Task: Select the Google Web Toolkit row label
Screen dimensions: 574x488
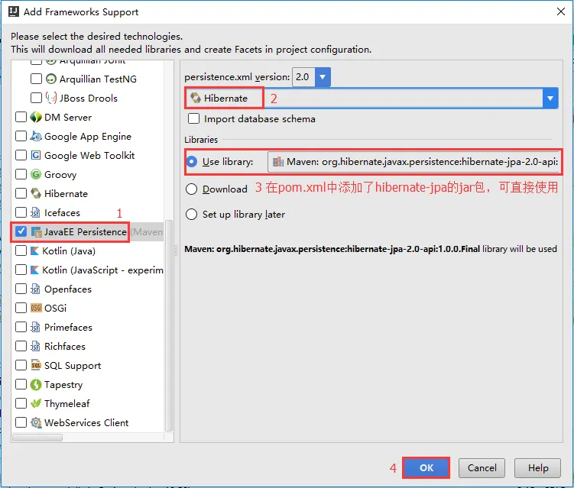Action: click(x=89, y=156)
